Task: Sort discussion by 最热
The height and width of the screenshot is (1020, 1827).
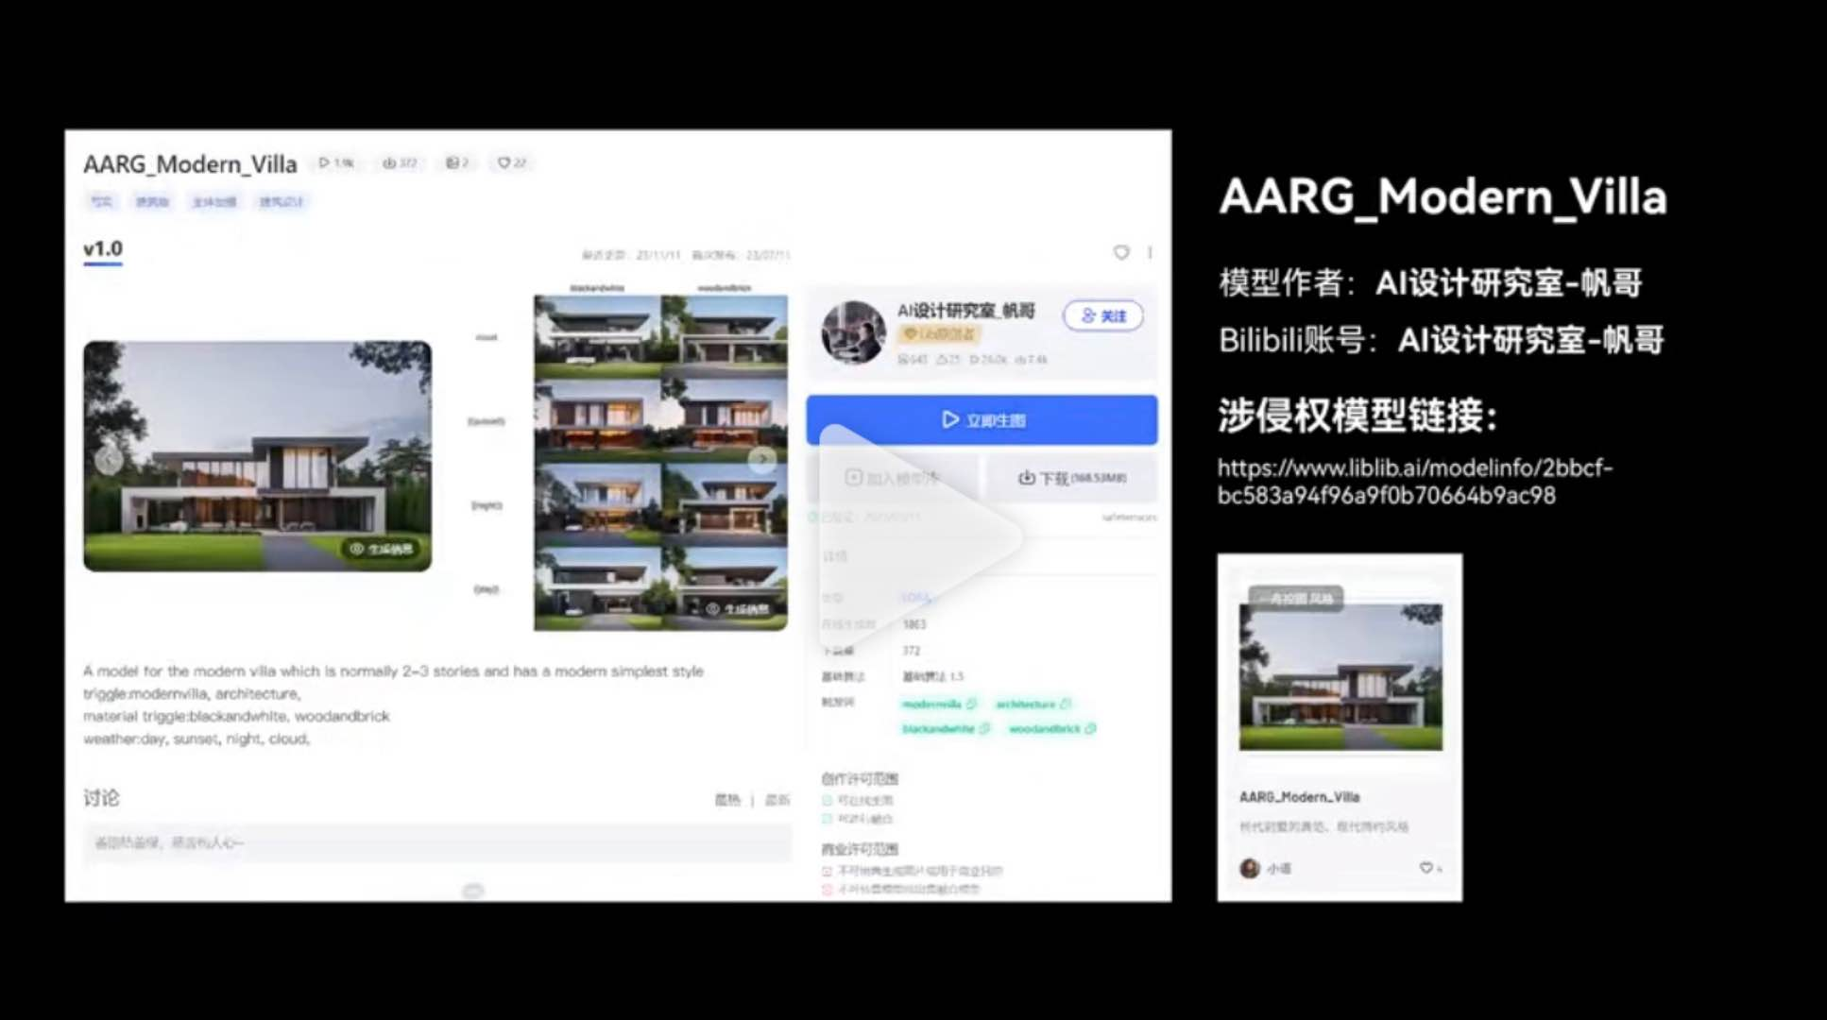Action: pos(727,800)
